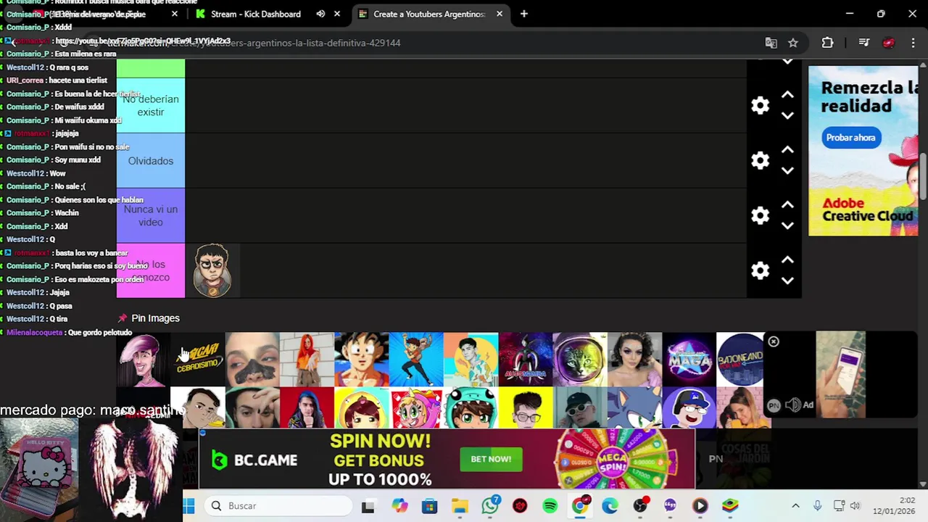
Task: Open BlueStacks from taskbar
Action: (730, 506)
